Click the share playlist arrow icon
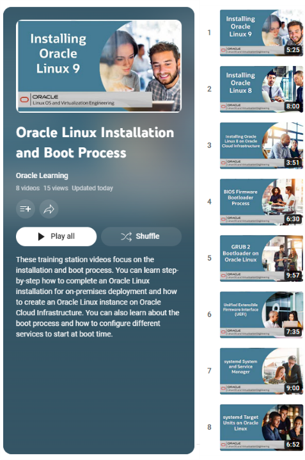Viewport: 305px width, 460px height. tap(49, 209)
